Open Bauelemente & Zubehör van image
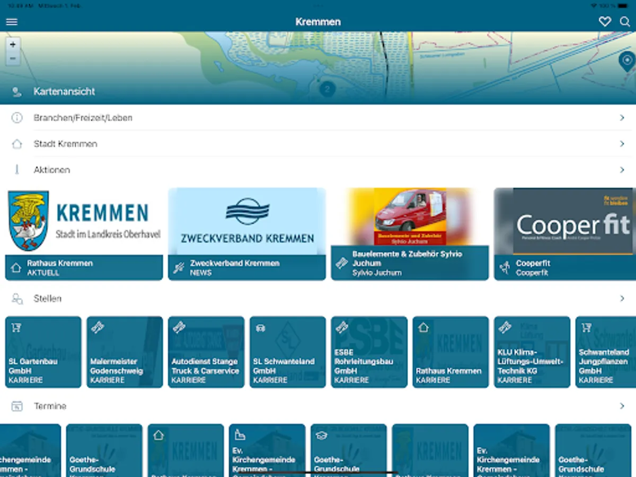Viewport: 636px width, 477px height. click(x=410, y=217)
